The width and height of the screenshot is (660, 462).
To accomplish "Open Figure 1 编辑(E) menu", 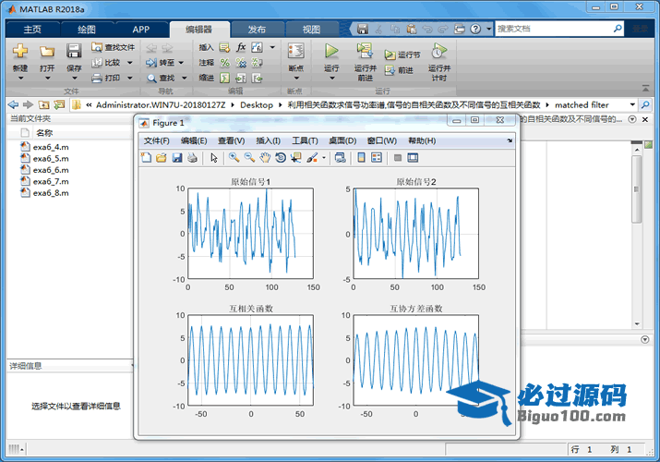I will [x=194, y=140].
